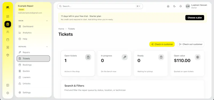The width and height of the screenshot is (214, 100).
Task: Open inventory box icon in rail
Action: [x=8, y=55]
